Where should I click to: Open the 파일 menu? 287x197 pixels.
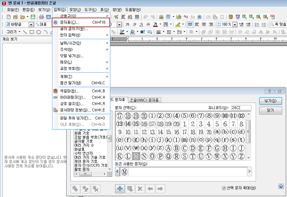(13, 10)
